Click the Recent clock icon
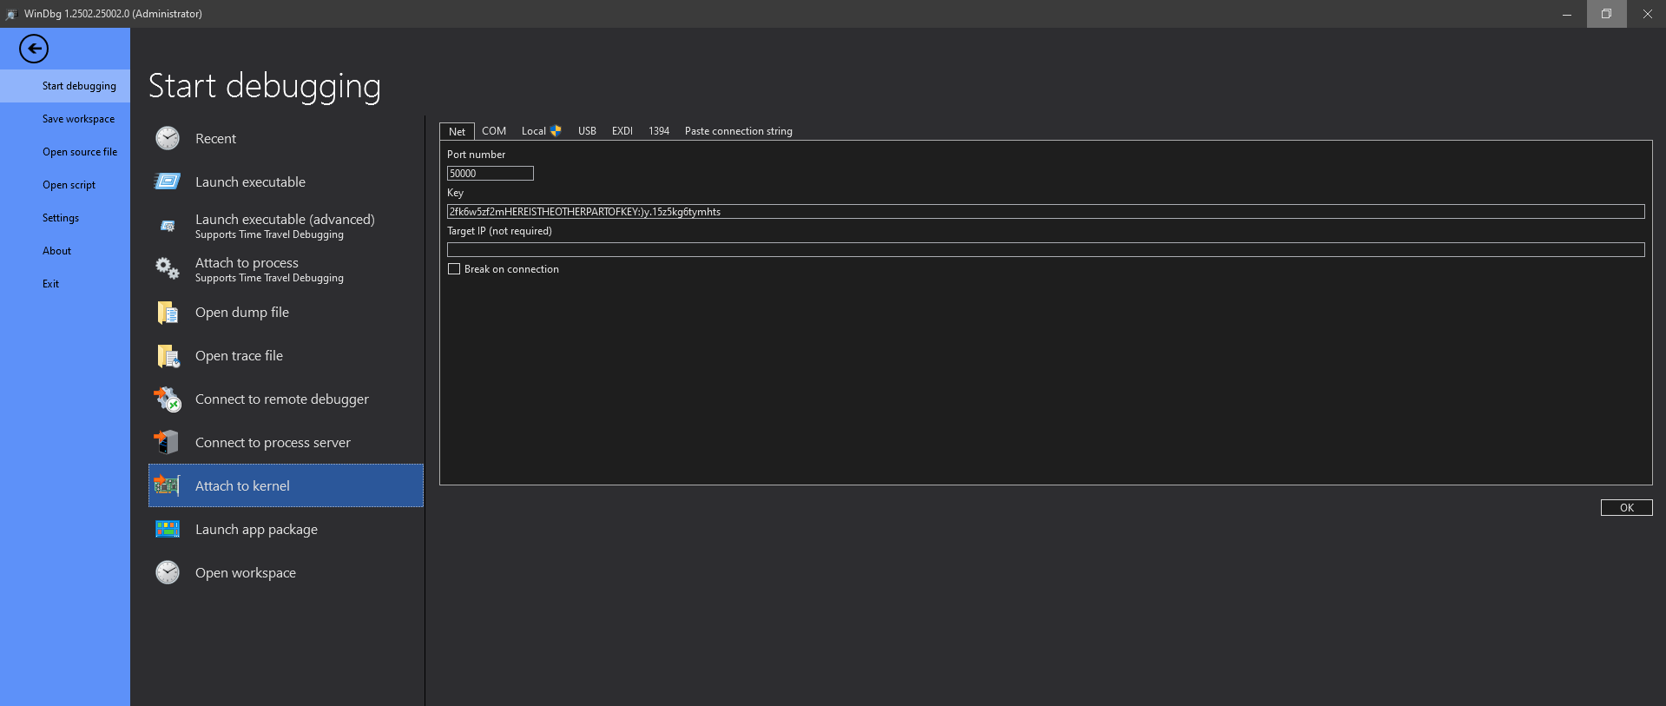Image resolution: width=1666 pixels, height=706 pixels. (168, 138)
